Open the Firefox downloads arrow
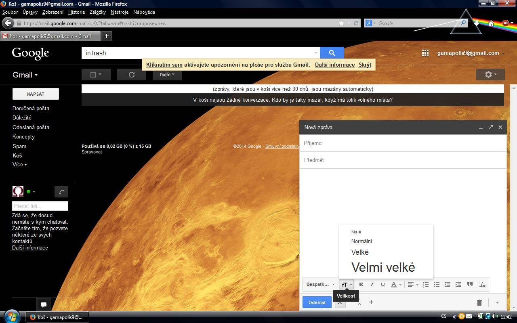Image resolution: width=517 pixels, height=323 pixels. click(477, 23)
